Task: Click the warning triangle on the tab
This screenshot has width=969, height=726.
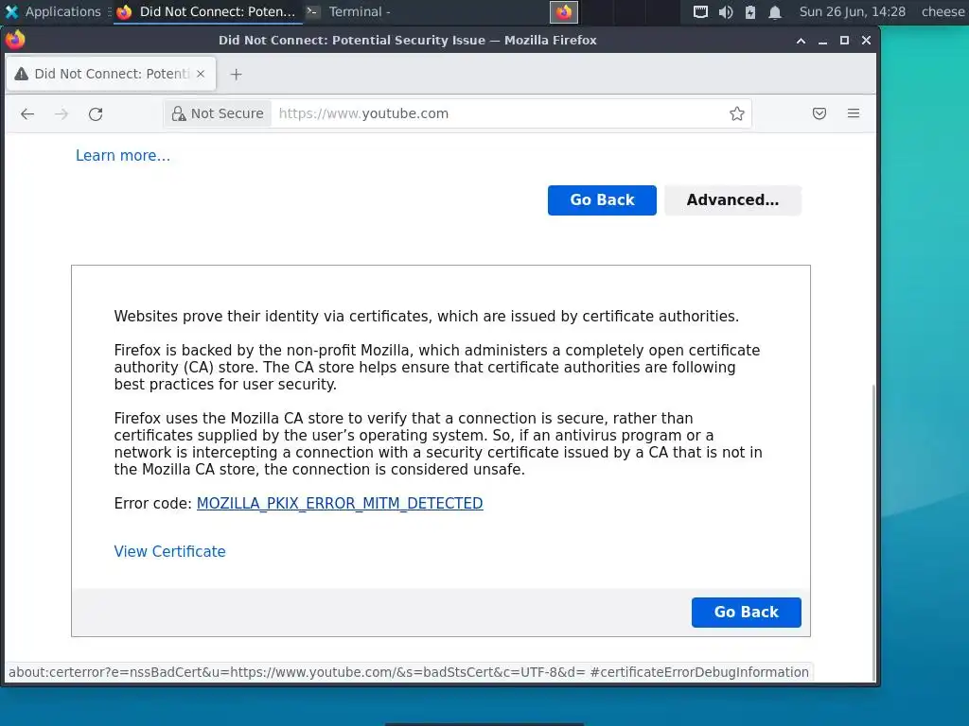Action: point(22,74)
